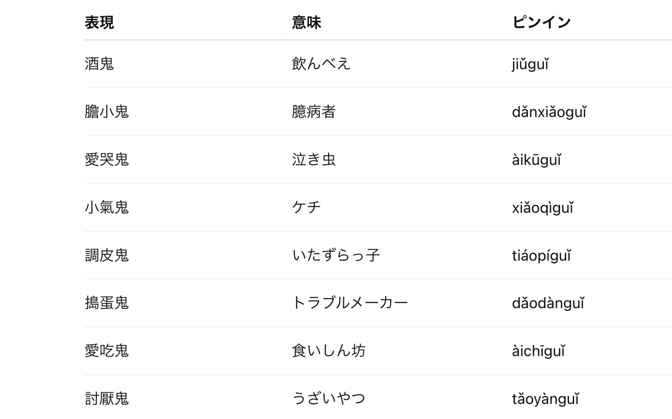Screen dimensions: 672x419
Task: Click the meaning 飲んべえ
Action: click(x=321, y=64)
